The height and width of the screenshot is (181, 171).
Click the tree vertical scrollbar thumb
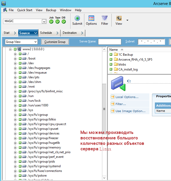tap(104, 109)
